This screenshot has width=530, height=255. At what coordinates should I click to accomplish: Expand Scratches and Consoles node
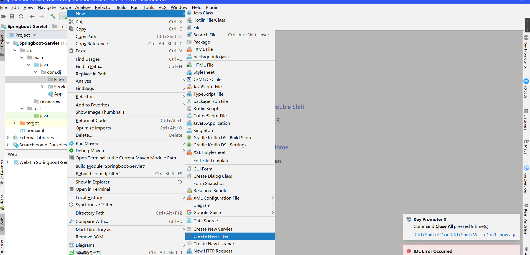pos(8,145)
